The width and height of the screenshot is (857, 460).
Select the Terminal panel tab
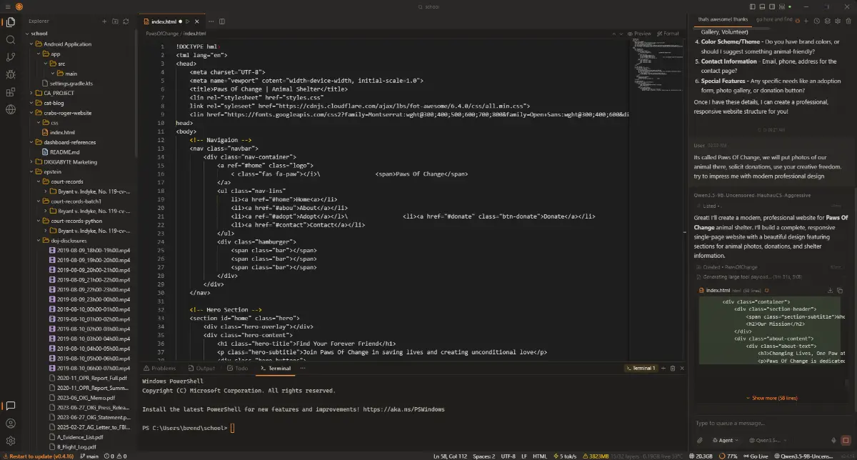(275, 368)
